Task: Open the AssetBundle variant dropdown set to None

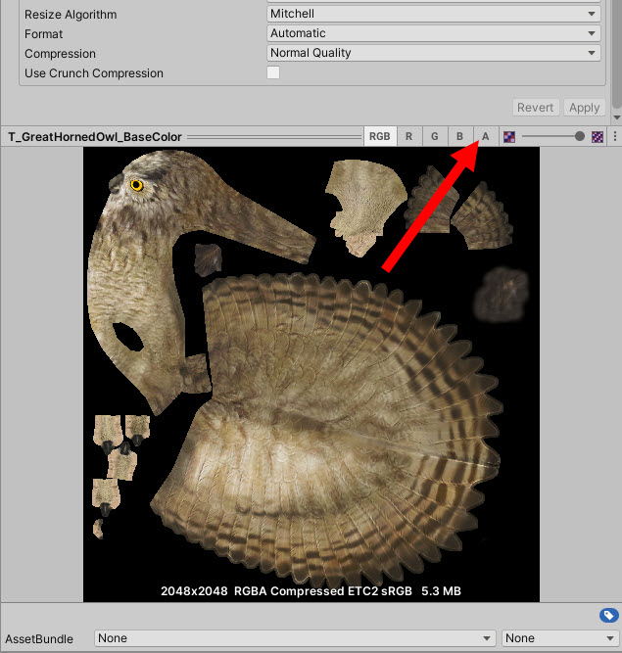Action: pyautogui.click(x=559, y=638)
